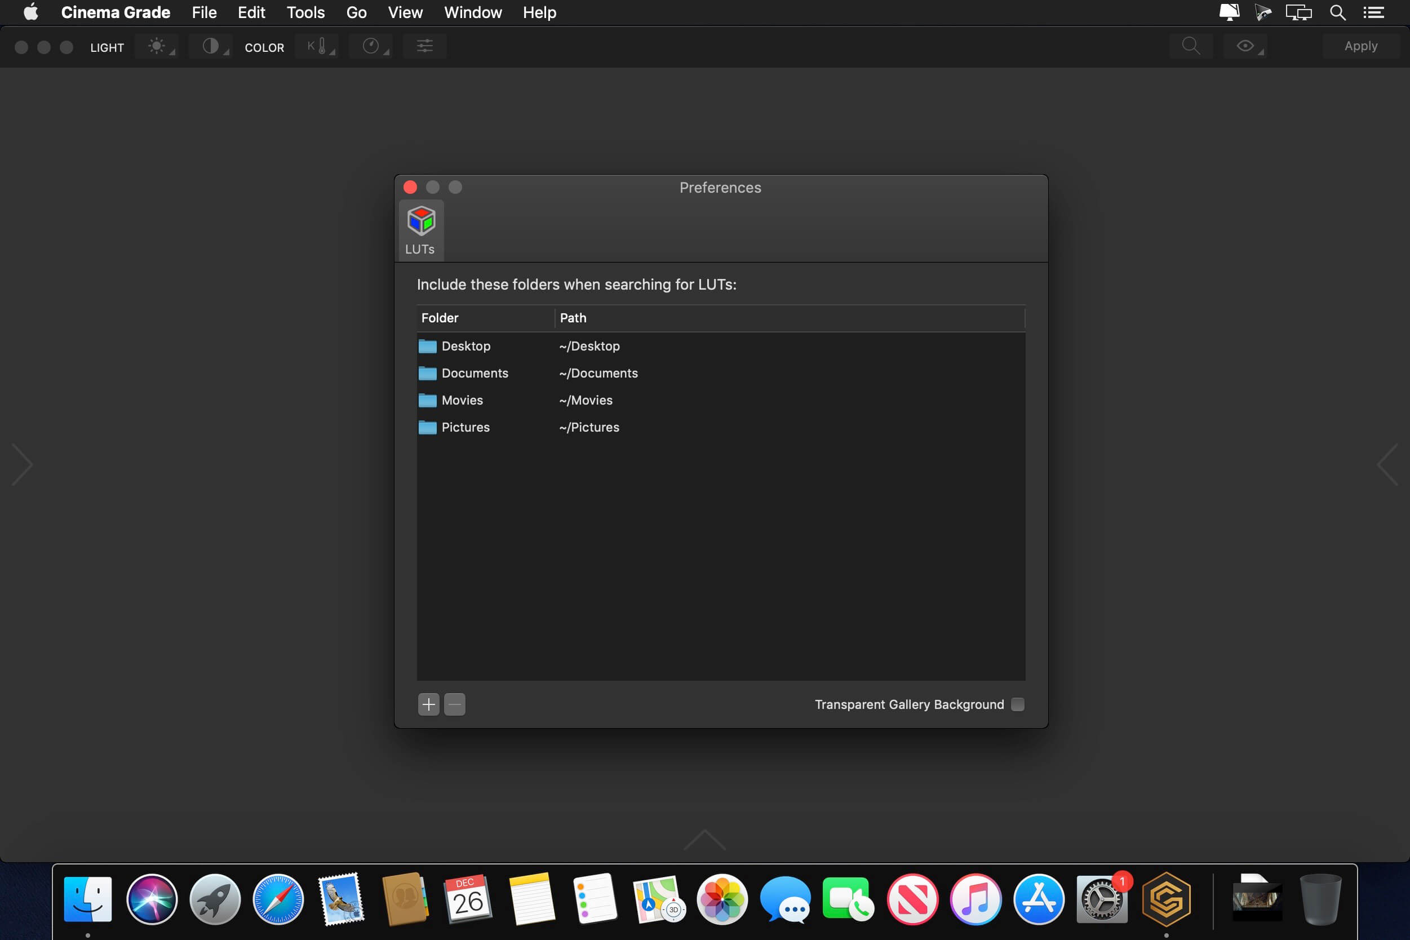
Task: Open the Go menu
Action: 356,12
